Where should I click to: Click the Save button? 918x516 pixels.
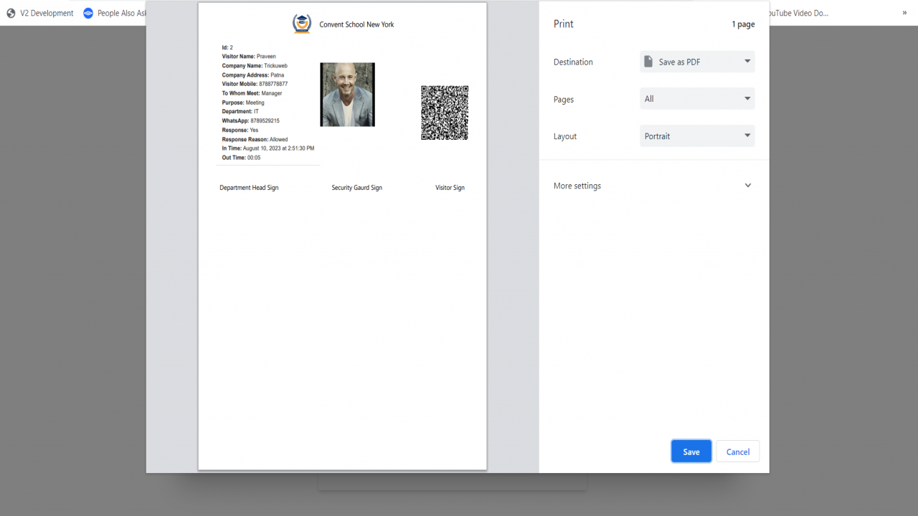691,451
